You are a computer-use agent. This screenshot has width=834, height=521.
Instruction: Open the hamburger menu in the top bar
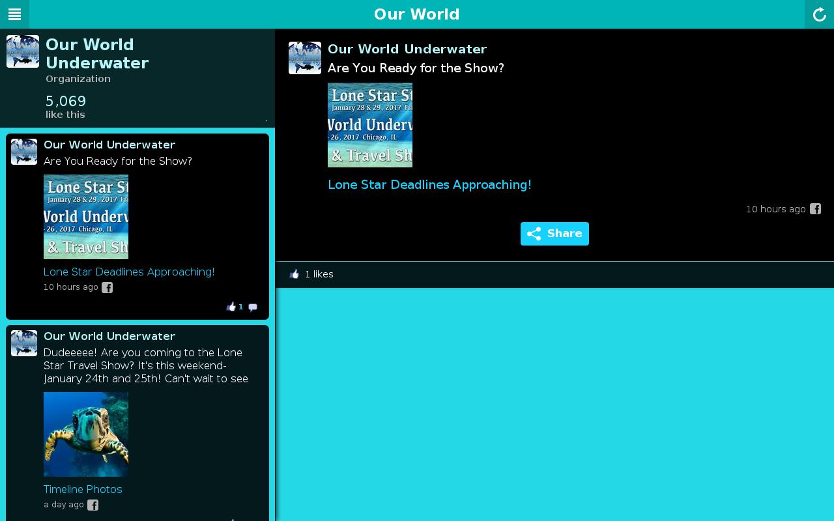pos(14,14)
